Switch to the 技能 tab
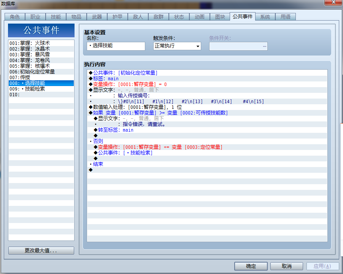343x274 pixels. 56,17
